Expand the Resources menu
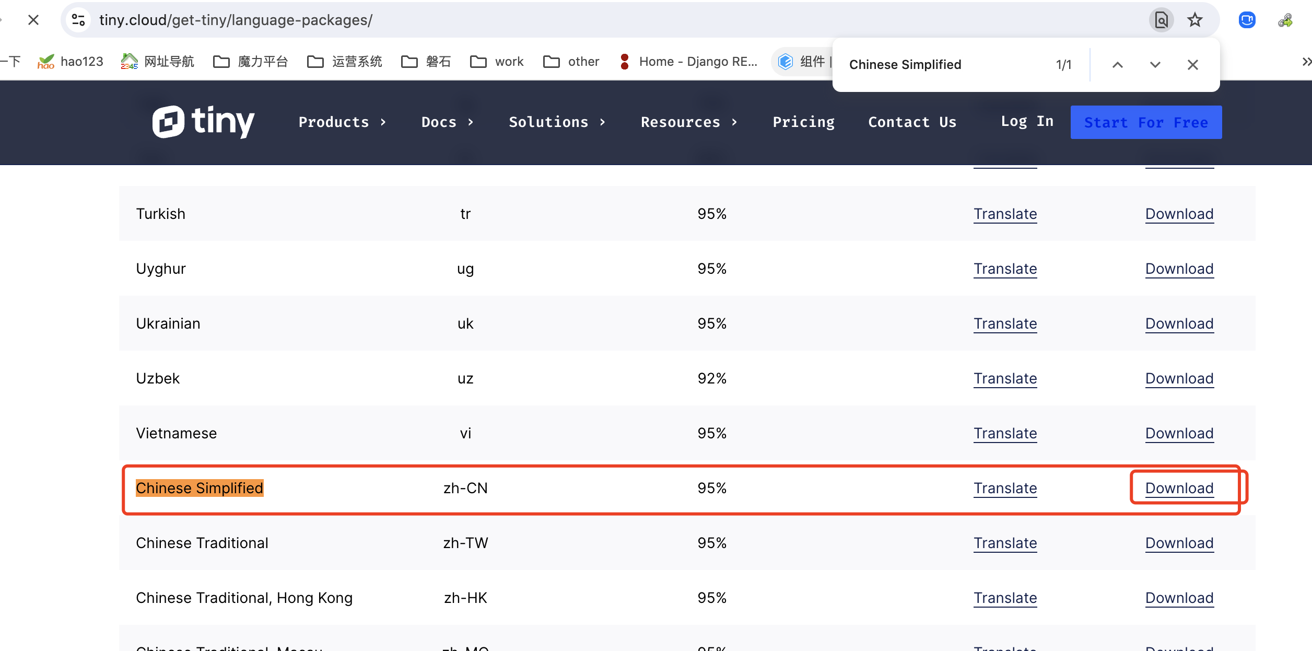The height and width of the screenshot is (651, 1312). pyautogui.click(x=688, y=122)
